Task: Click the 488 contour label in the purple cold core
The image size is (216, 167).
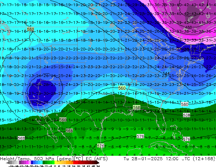Action: click(188, 27)
